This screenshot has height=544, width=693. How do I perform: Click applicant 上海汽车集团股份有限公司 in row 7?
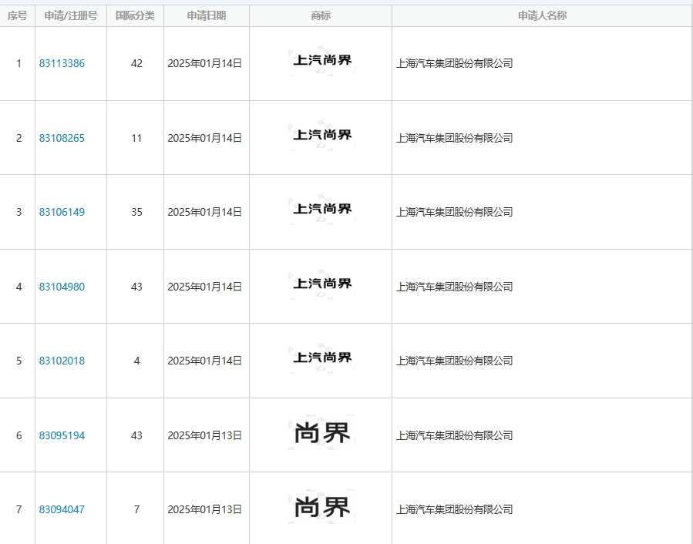coord(454,509)
